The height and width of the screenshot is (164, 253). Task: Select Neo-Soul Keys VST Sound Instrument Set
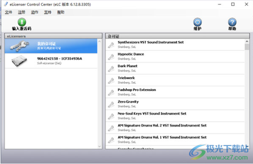[152, 113]
